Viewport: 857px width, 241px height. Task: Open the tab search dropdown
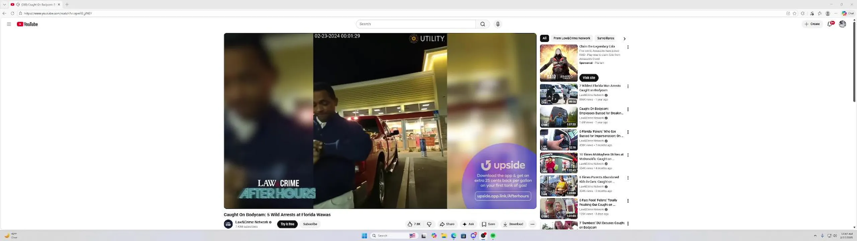4,4
